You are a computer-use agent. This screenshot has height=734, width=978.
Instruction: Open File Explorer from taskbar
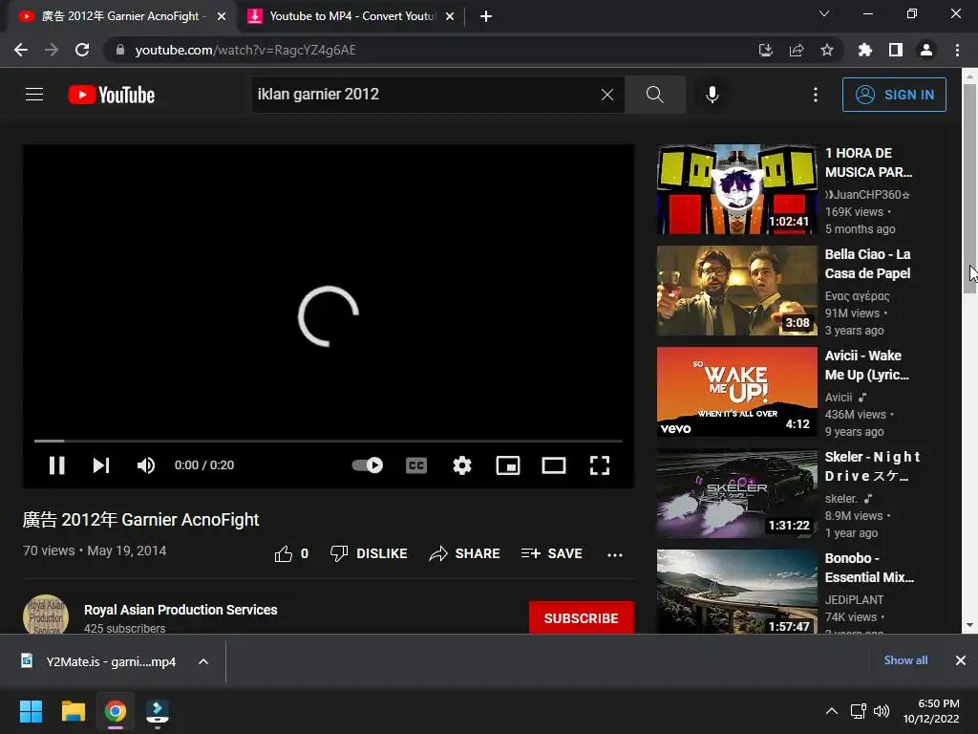click(x=73, y=711)
